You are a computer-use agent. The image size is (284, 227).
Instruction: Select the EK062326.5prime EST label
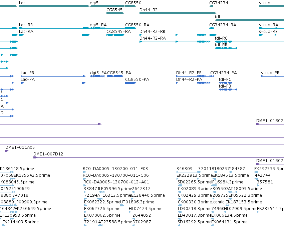pos(102,209)
